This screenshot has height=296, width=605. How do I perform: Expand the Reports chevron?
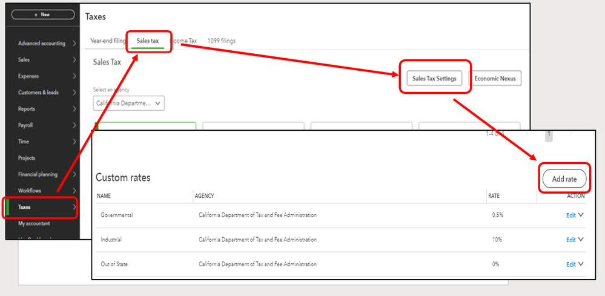(x=74, y=109)
